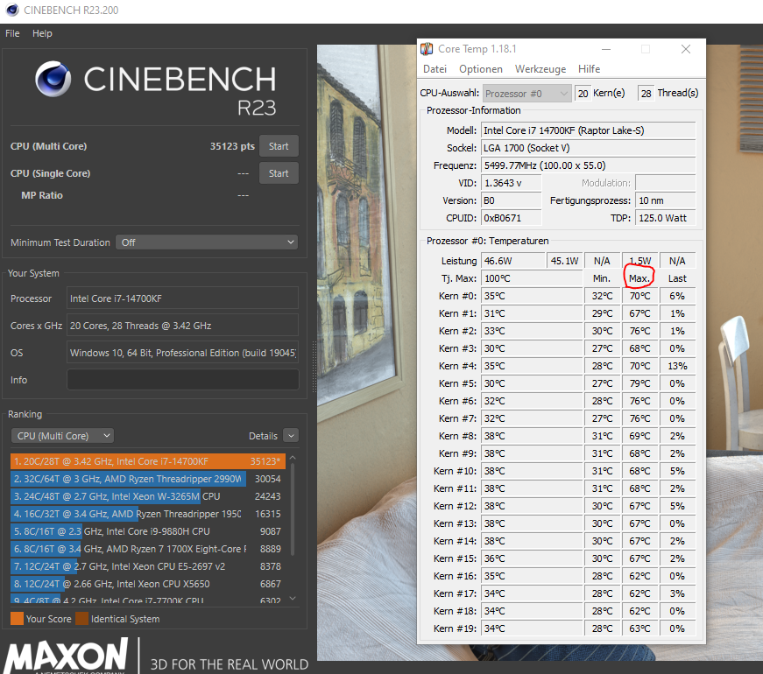Click the Min. column header
Image resolution: width=763 pixels, height=674 pixels.
pyautogui.click(x=602, y=278)
